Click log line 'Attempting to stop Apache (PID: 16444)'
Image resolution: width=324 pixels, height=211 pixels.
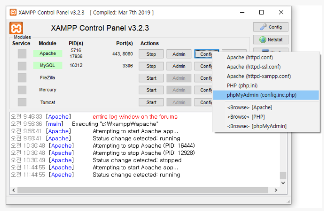(x=143, y=146)
